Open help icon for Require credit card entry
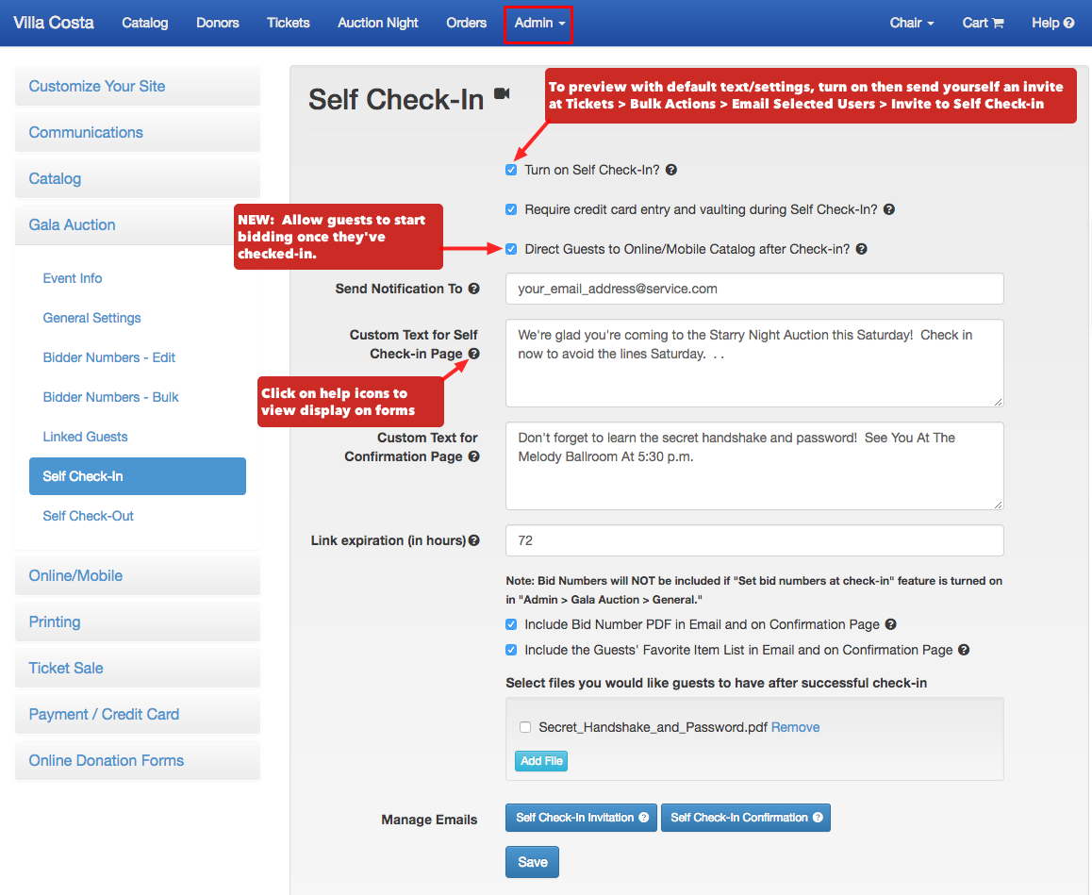The height and width of the screenshot is (895, 1092). (x=889, y=209)
